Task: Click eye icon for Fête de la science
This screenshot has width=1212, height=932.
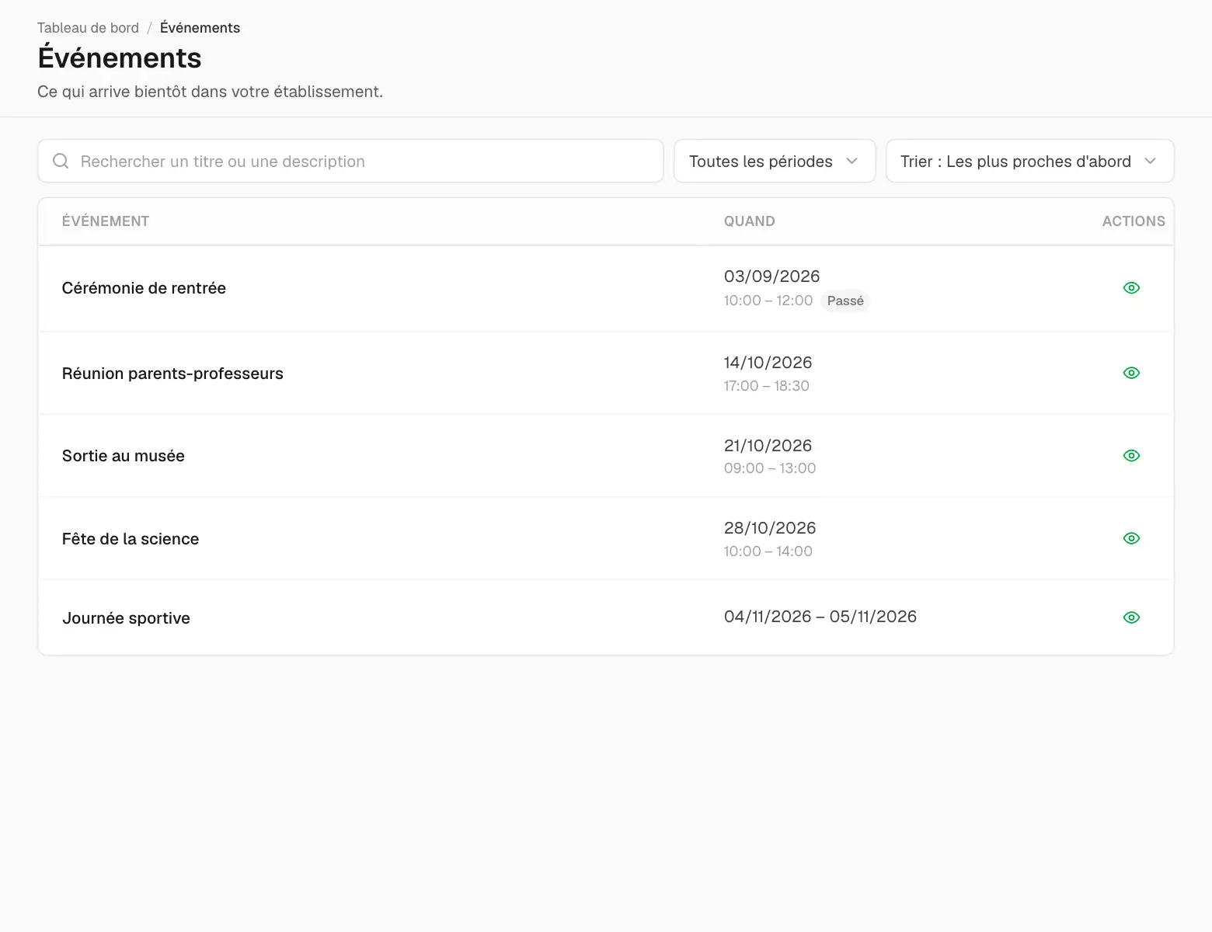Action: (x=1131, y=539)
